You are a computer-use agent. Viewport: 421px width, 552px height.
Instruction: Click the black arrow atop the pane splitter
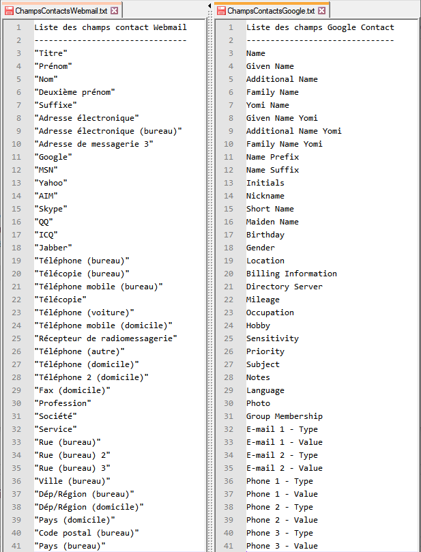[x=209, y=5]
